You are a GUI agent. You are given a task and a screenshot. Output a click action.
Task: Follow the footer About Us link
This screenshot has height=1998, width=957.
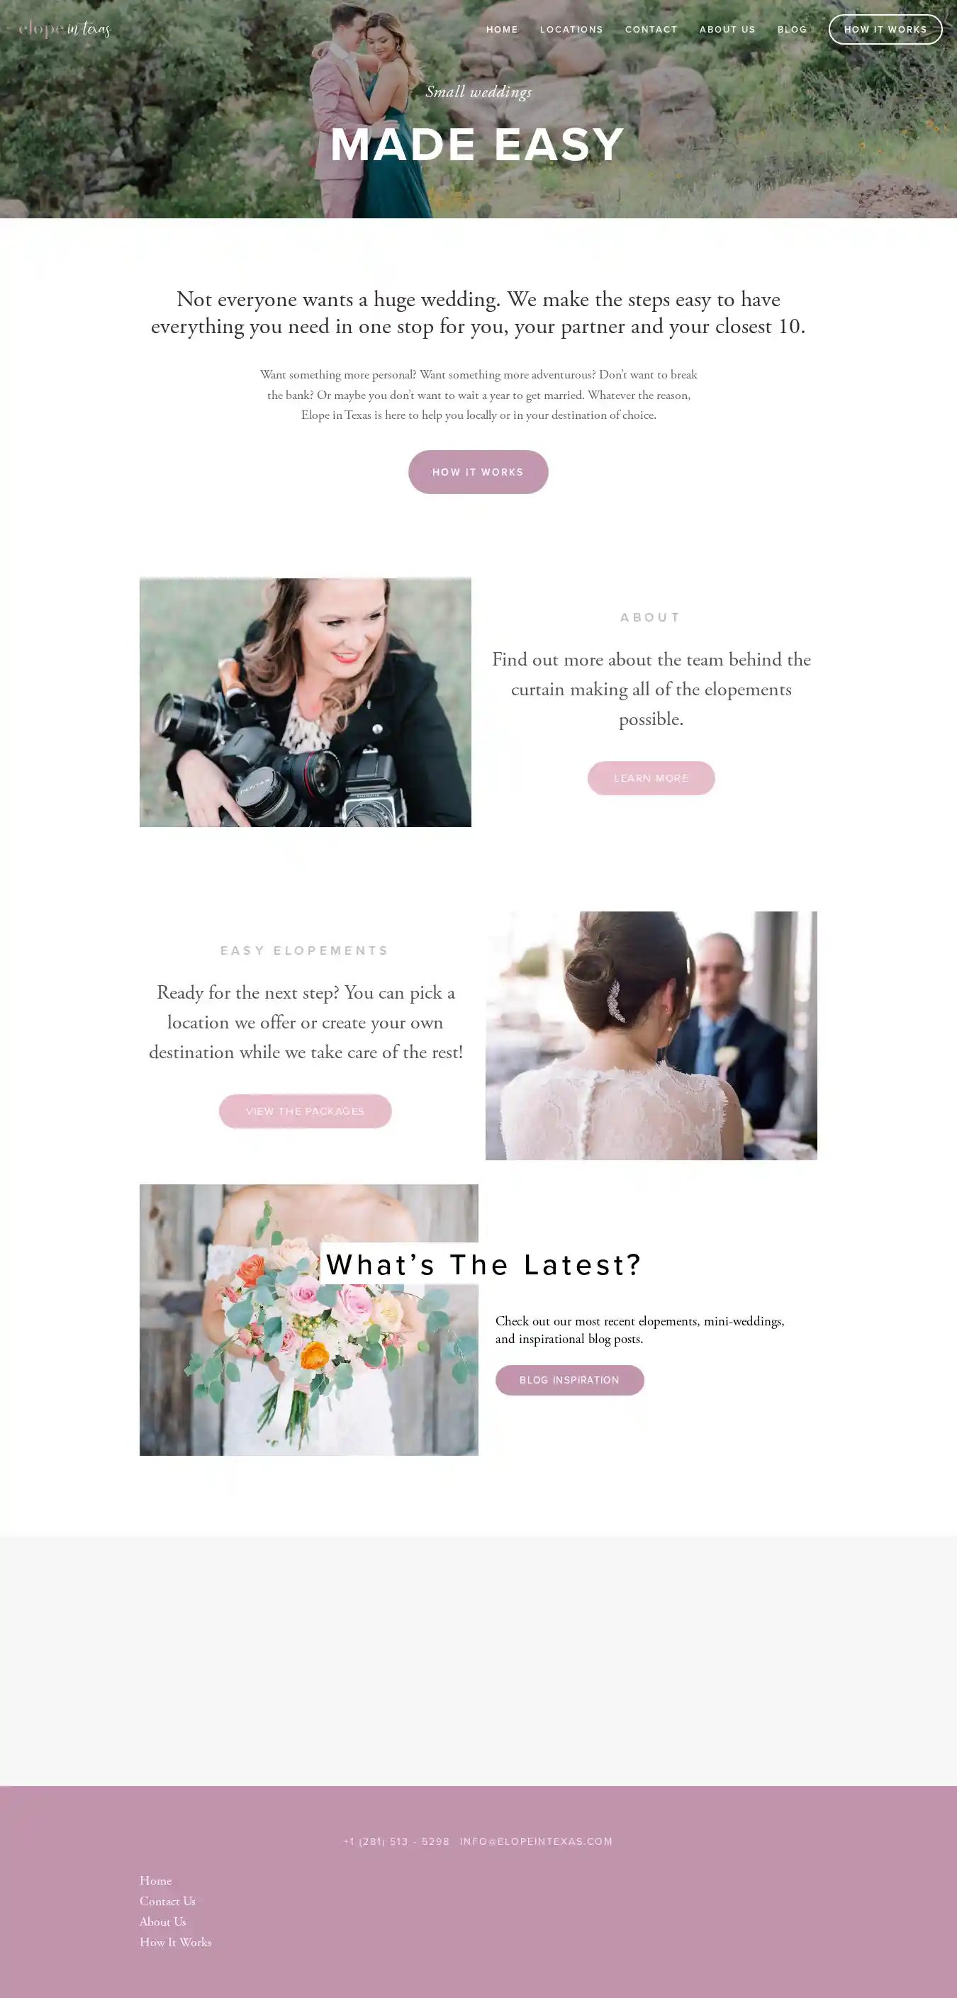(x=163, y=1921)
